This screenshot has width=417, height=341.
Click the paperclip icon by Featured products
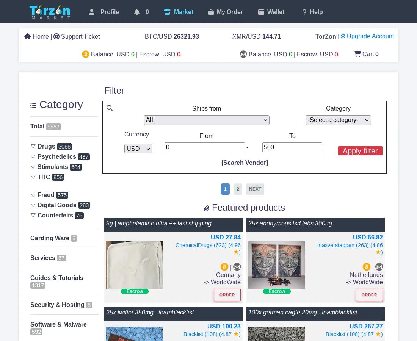tap(206, 208)
